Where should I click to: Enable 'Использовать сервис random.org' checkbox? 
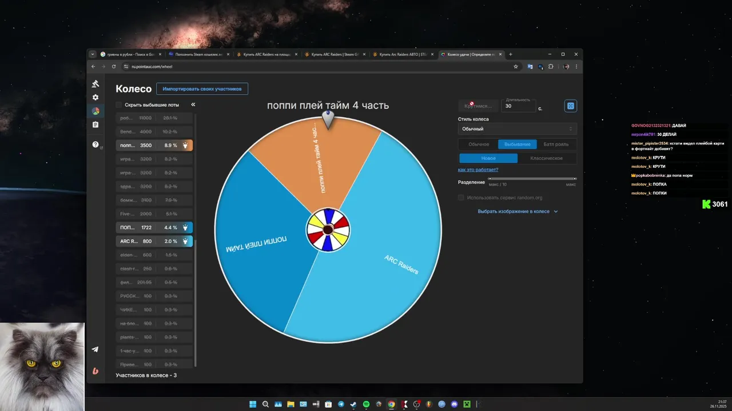[x=461, y=198]
